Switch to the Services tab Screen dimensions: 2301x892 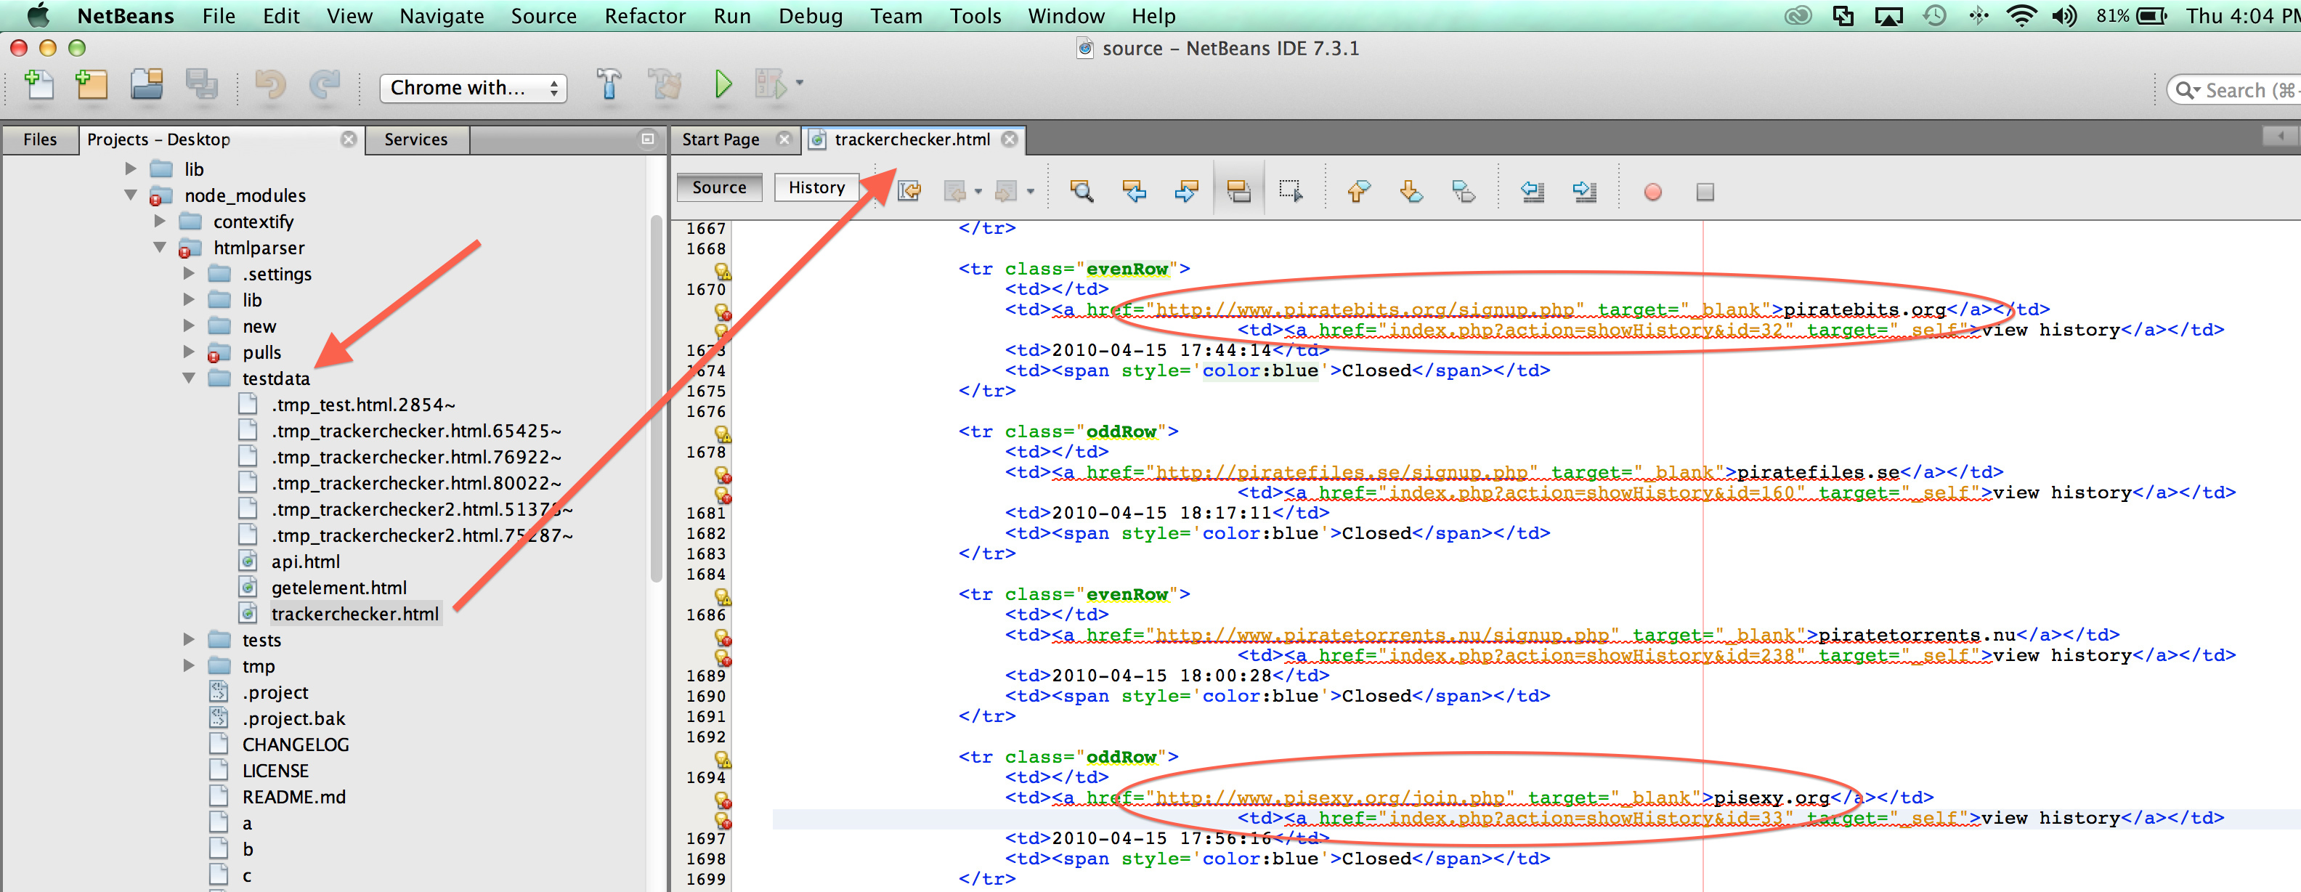coord(416,139)
